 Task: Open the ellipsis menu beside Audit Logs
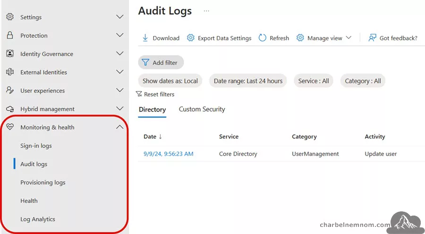pos(206,11)
